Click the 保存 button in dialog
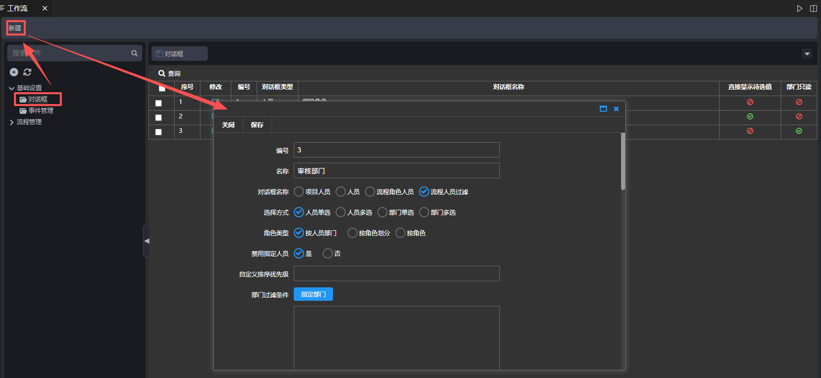Image resolution: width=821 pixels, height=378 pixels. 257,125
